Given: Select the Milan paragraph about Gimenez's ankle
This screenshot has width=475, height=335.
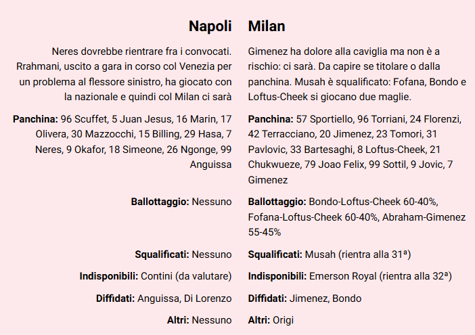Looking at the screenshot, I should [357, 74].
